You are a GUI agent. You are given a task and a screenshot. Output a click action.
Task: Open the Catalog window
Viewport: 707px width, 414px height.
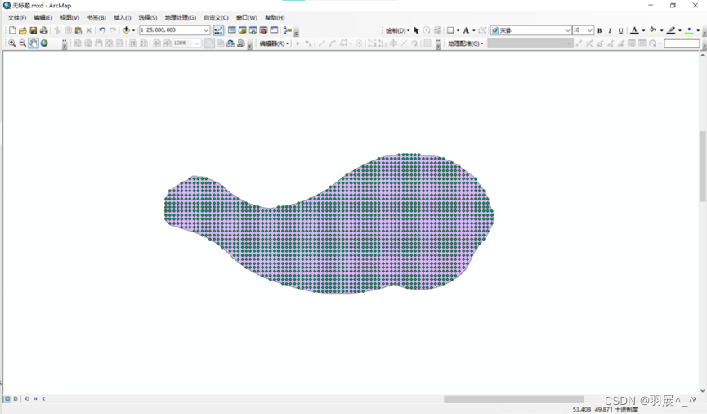242,30
